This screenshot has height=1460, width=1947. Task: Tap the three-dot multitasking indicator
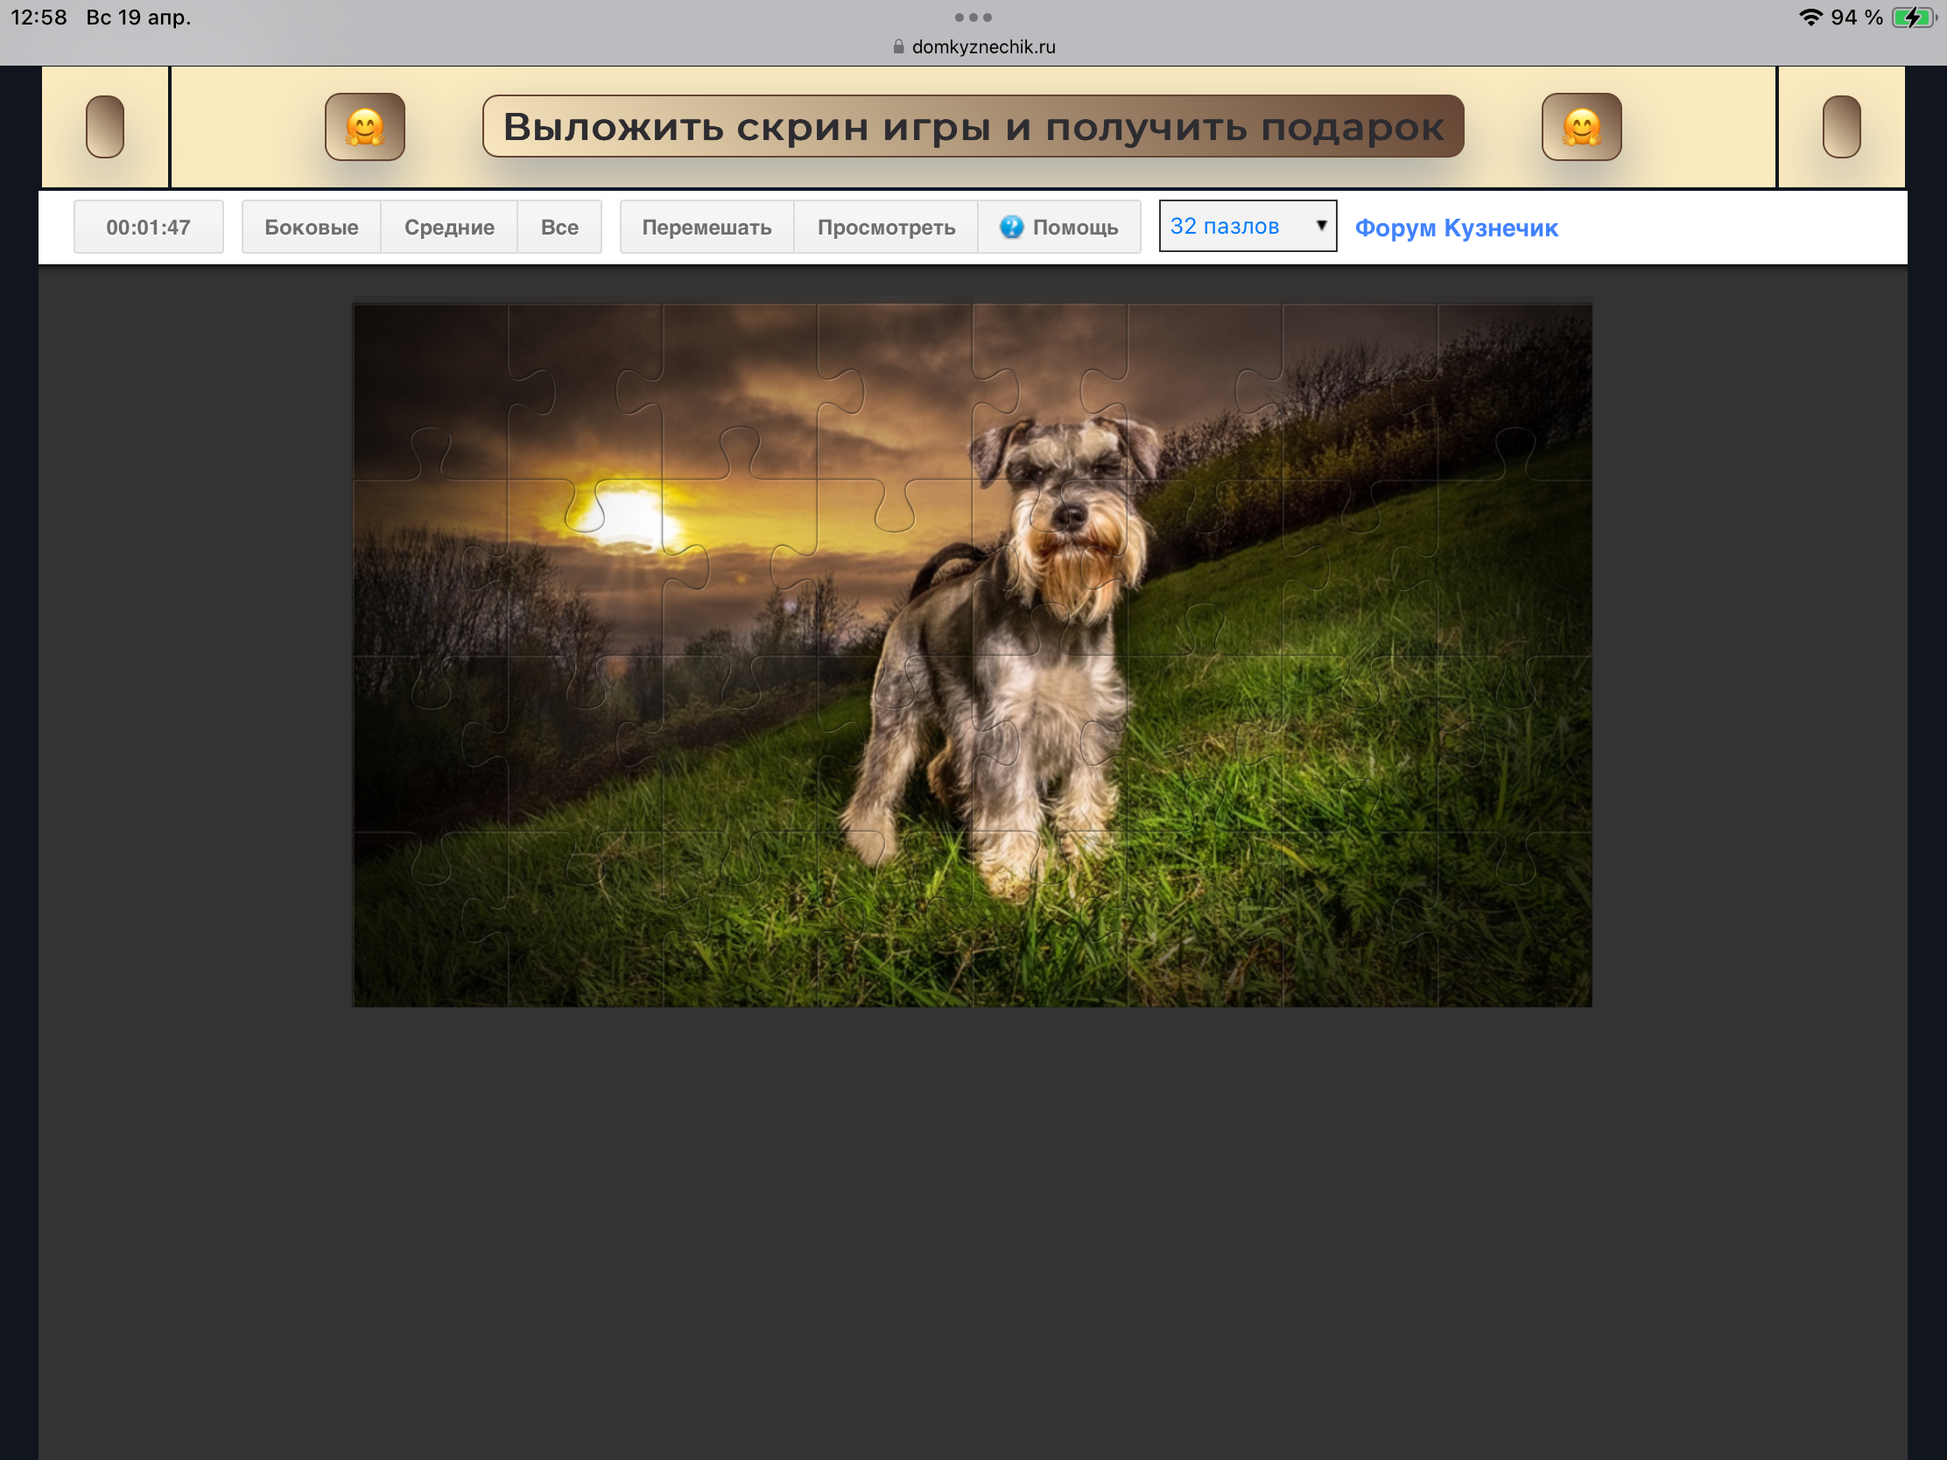973,17
